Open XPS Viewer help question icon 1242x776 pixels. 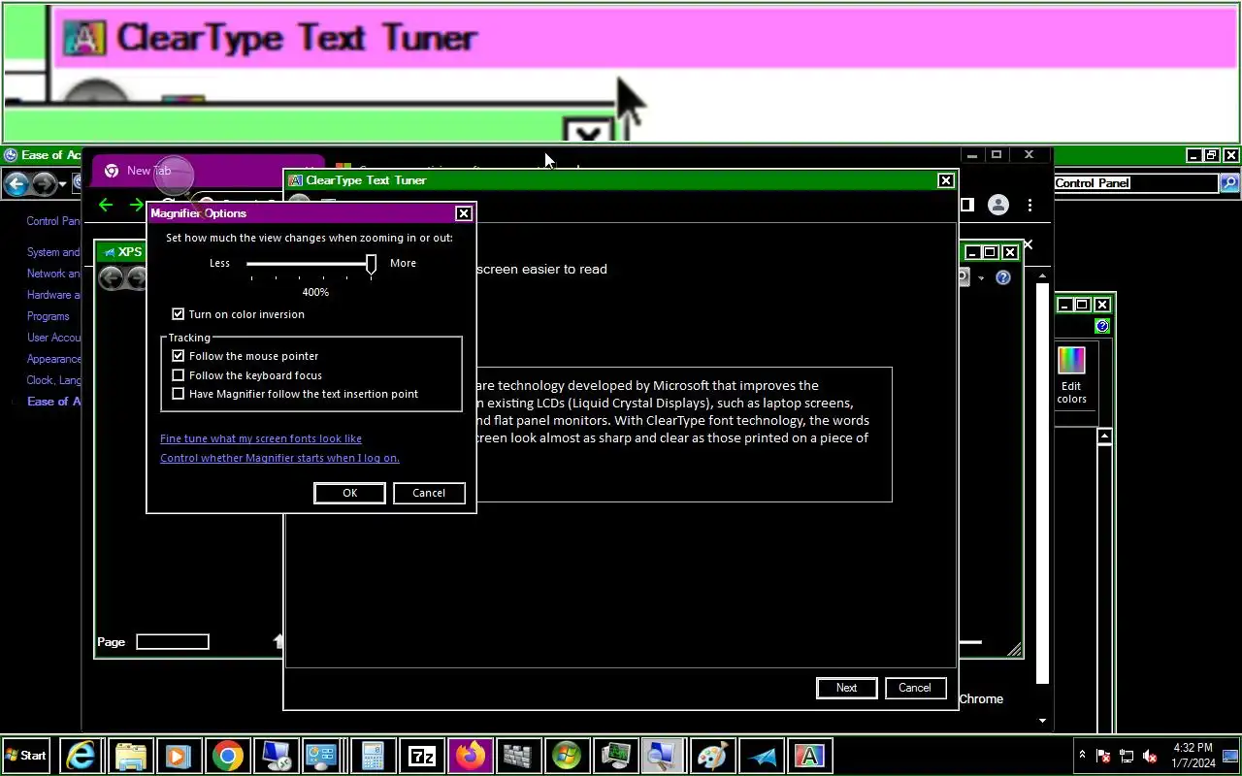tap(1003, 277)
